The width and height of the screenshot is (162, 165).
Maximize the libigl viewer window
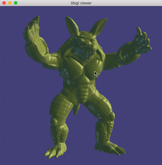click(16, 3)
